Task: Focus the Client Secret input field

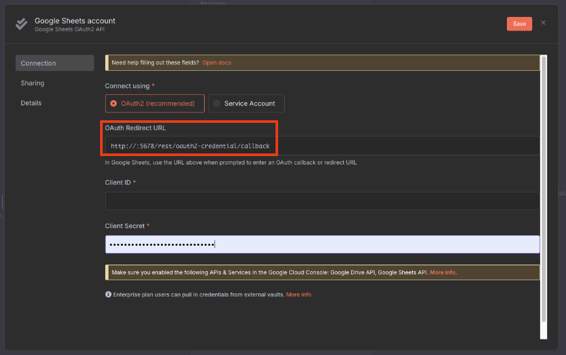Action: click(x=322, y=244)
